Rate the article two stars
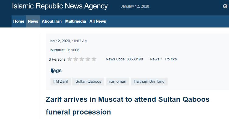This screenshot has width=229, height=119. point(76,59)
